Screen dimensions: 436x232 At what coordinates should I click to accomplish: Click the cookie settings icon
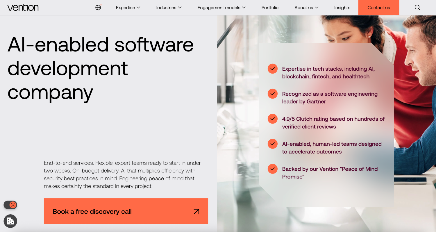[10, 221]
